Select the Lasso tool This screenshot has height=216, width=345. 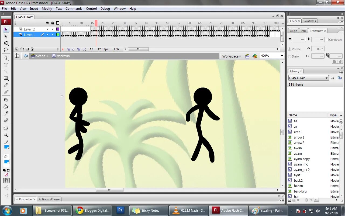[5, 50]
